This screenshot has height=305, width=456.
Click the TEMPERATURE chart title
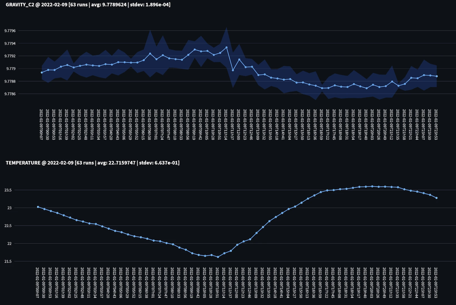click(92, 163)
